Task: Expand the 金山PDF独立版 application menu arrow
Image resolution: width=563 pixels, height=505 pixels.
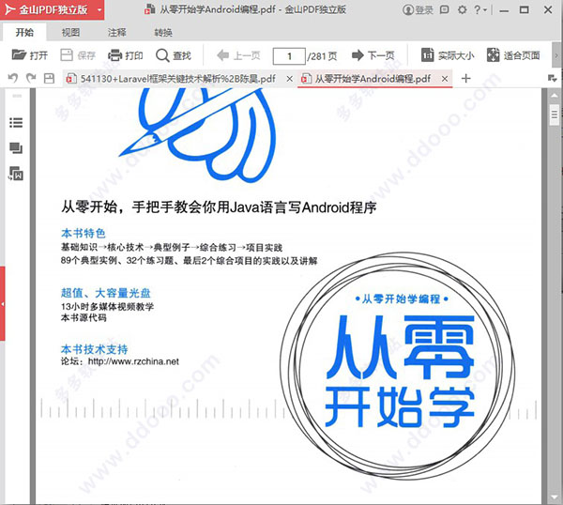Action: pos(99,10)
